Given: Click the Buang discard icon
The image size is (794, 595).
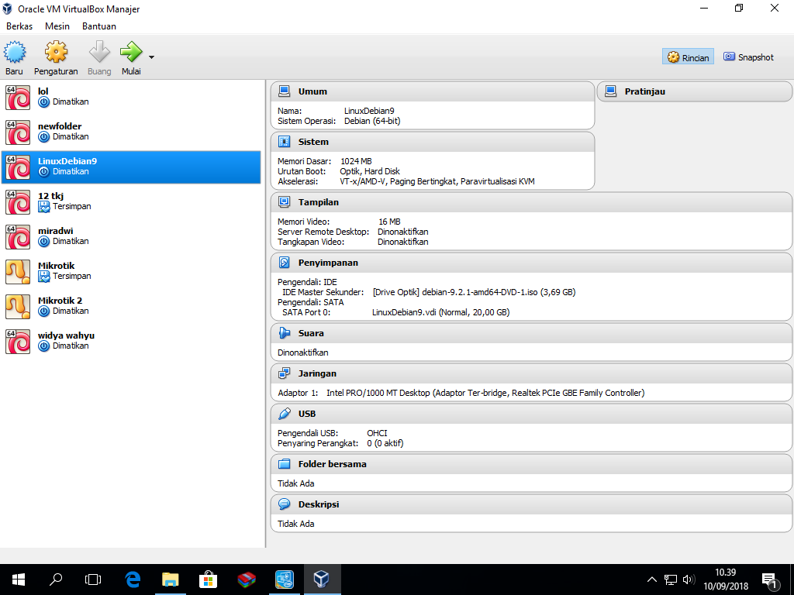Looking at the screenshot, I should point(99,56).
